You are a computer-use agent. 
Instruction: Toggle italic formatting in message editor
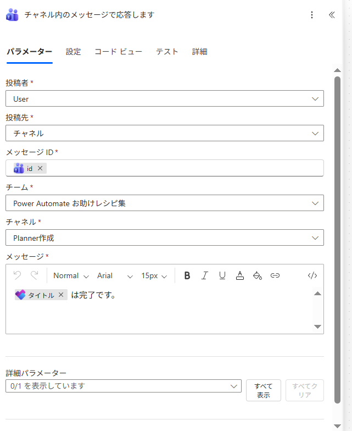click(x=204, y=275)
